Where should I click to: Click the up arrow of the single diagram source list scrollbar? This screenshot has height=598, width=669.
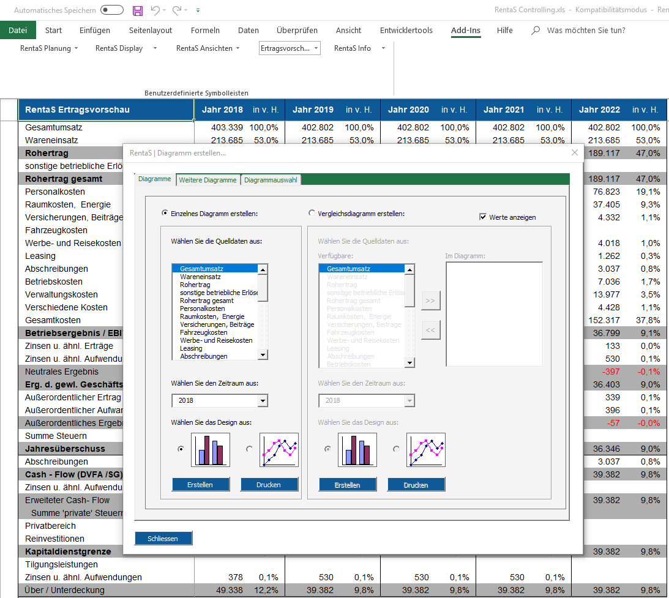click(x=263, y=269)
